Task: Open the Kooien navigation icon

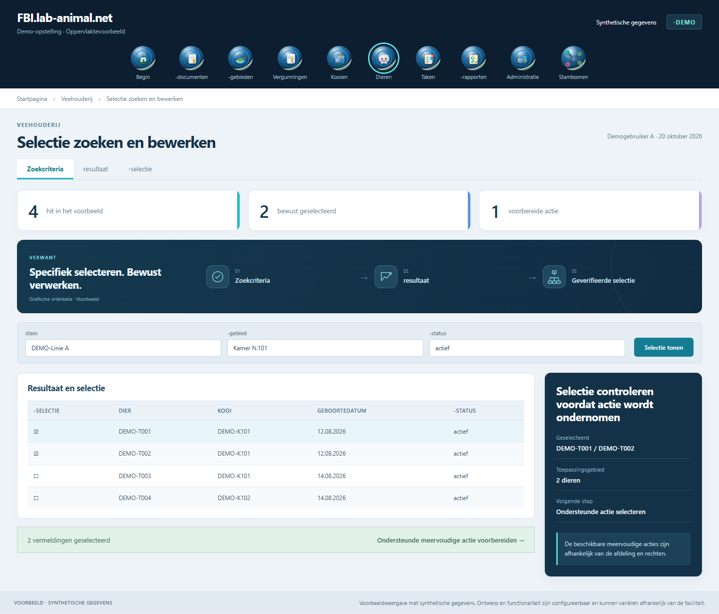Action: (339, 58)
